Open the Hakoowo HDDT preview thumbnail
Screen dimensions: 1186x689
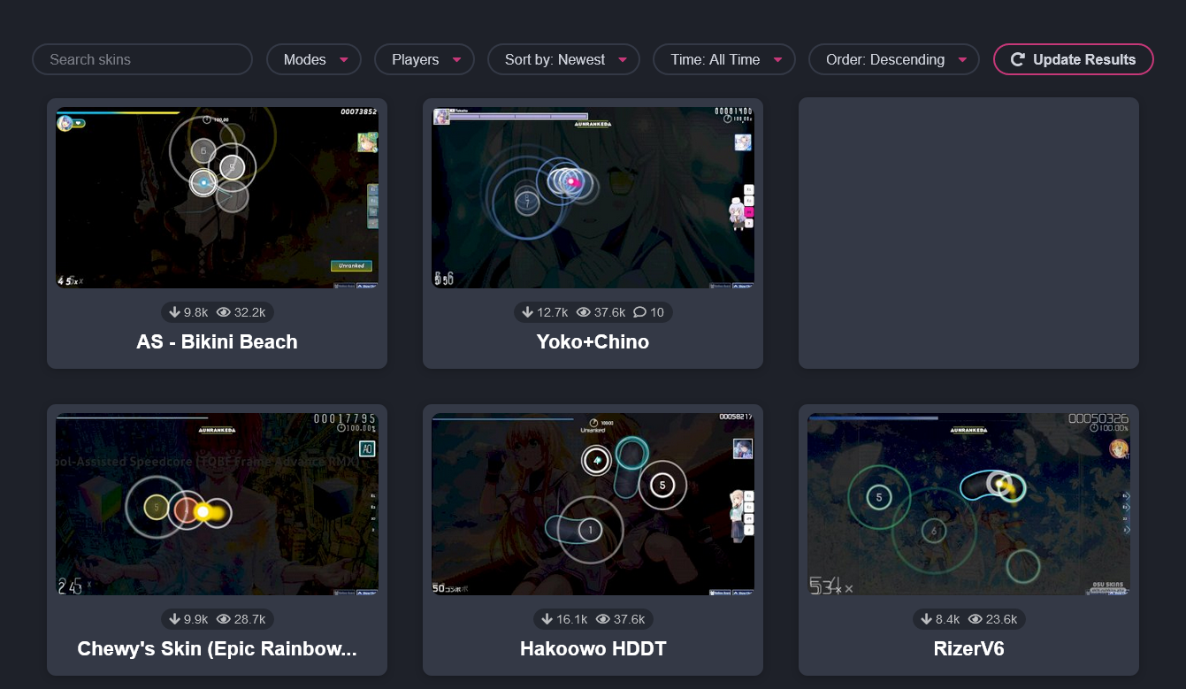(593, 504)
